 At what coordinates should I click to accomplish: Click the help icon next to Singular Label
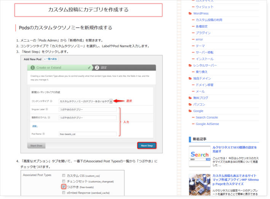point(48,109)
